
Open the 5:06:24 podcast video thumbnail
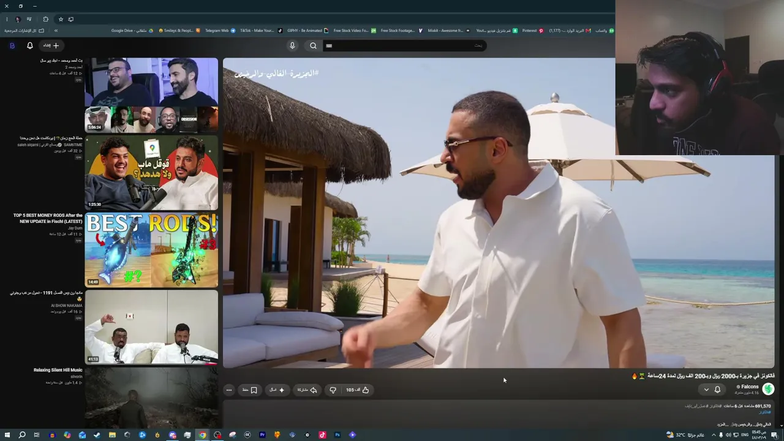pyautogui.click(x=151, y=95)
